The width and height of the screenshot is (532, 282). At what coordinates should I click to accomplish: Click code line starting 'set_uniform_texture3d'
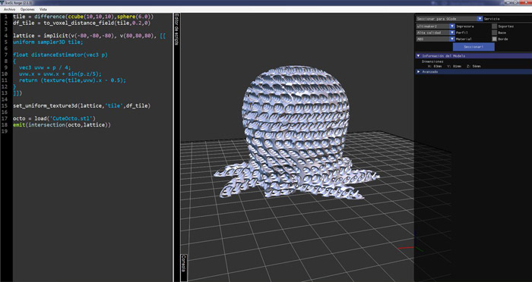pos(81,106)
